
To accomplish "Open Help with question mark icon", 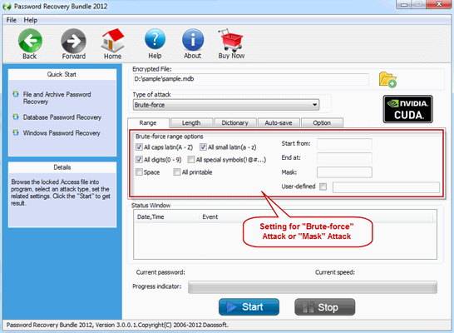I will (155, 39).
